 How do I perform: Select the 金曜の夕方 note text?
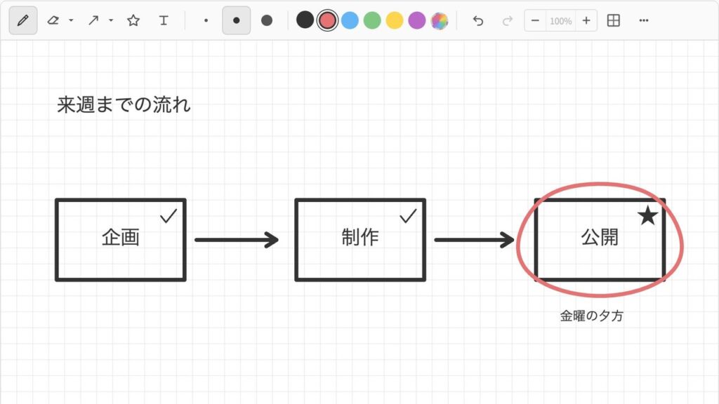click(x=591, y=316)
